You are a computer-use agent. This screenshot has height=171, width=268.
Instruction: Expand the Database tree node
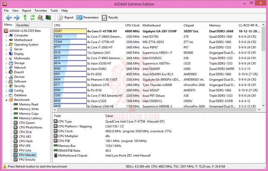coord(6,96)
